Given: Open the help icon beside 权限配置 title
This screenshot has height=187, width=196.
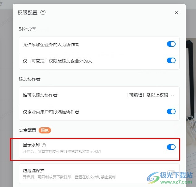Looking at the screenshot, I should click(x=43, y=12).
